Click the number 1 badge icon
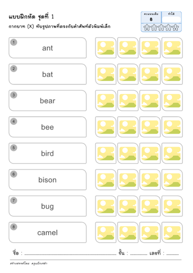This screenshot has width=193, height=273. [x=14, y=42]
